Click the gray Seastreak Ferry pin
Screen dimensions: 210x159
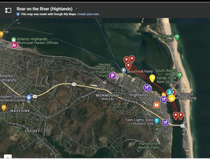pos(124,70)
